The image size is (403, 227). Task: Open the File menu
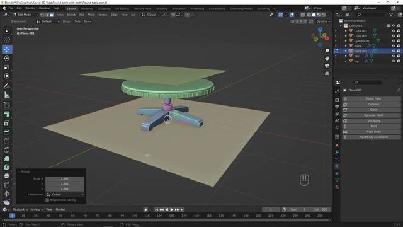coord(11,8)
